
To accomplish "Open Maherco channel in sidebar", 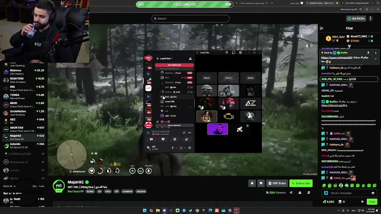I will click(x=24, y=72).
